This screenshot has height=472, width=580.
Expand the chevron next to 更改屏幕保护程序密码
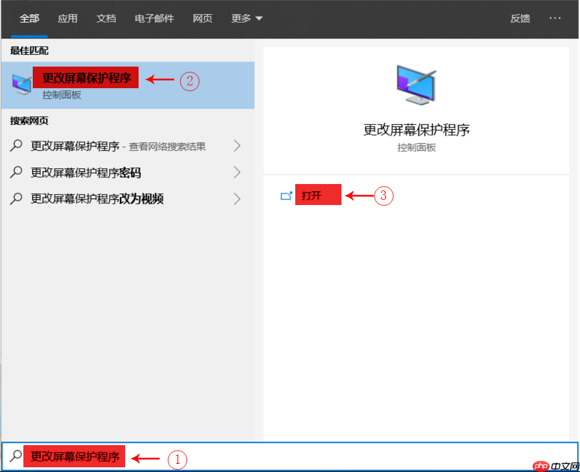point(237,172)
